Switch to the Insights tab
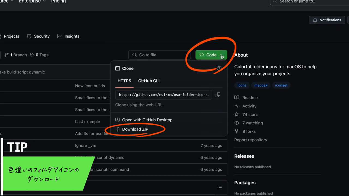 point(68,36)
